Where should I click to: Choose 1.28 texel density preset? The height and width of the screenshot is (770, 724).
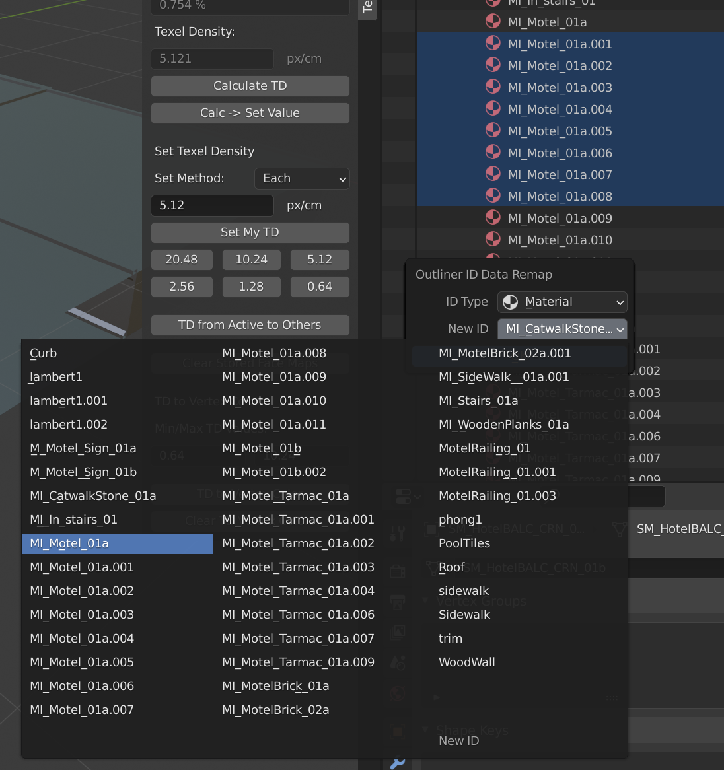(x=252, y=287)
